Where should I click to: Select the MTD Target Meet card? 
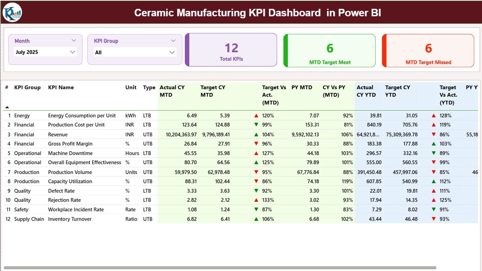[329, 50]
